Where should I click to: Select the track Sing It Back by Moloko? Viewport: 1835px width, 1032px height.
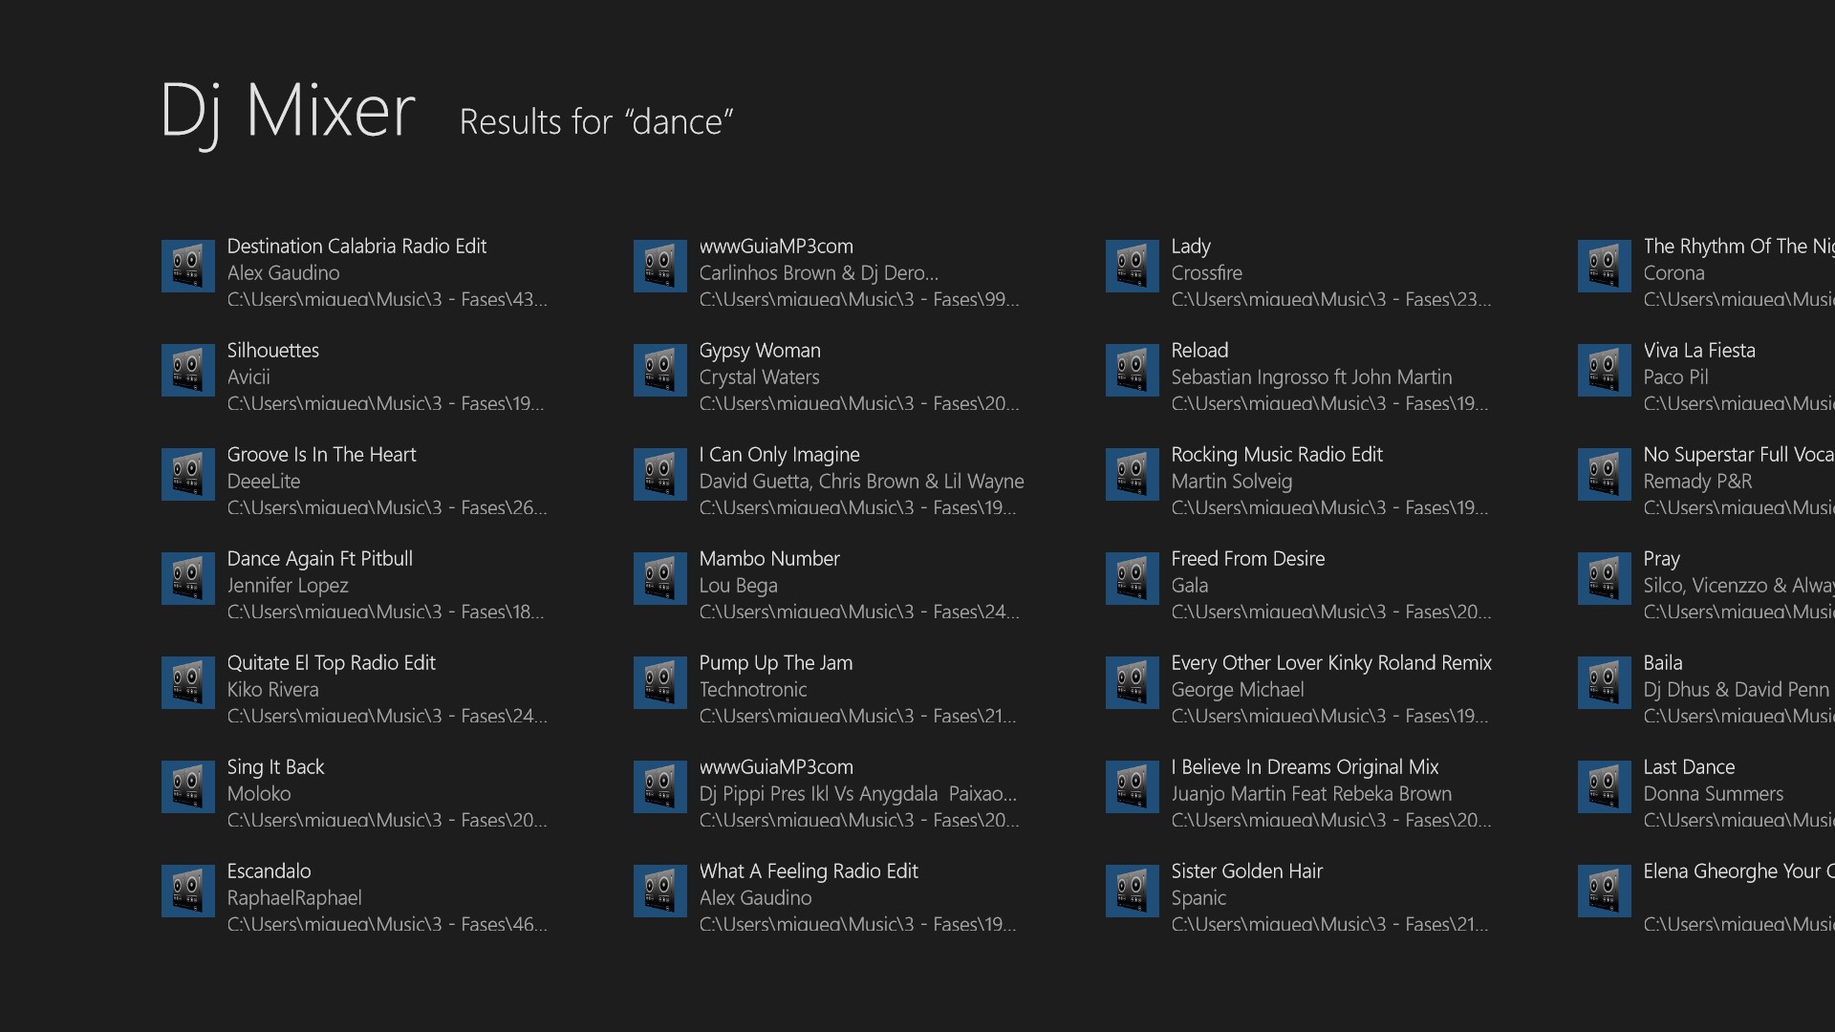pyautogui.click(x=275, y=767)
